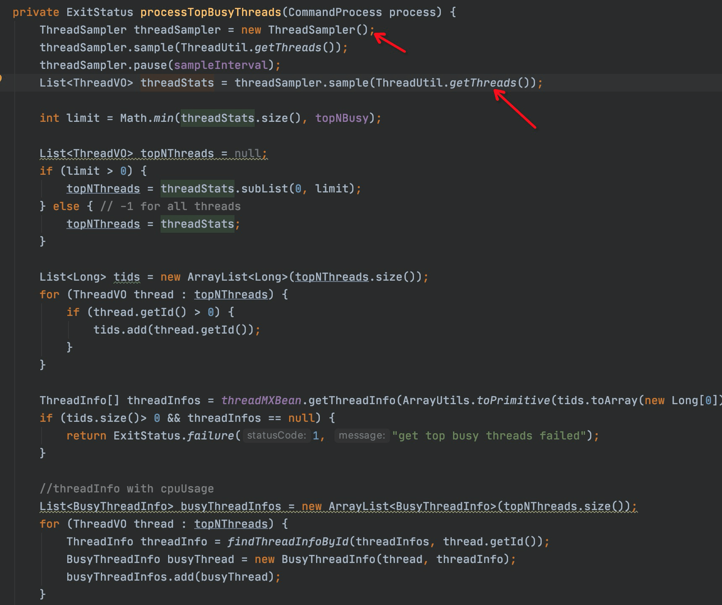The image size is (722, 605).
Task: Click the private keyword
Action: click(36, 12)
